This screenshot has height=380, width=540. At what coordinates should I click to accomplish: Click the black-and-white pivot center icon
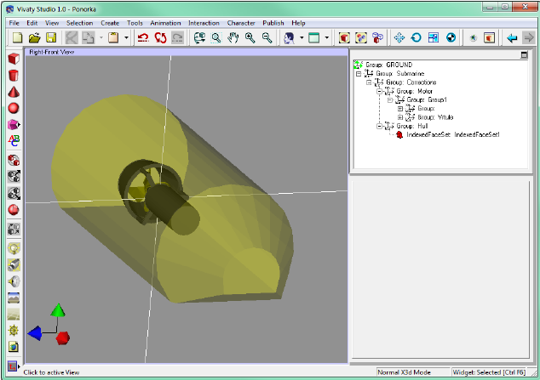click(x=451, y=37)
